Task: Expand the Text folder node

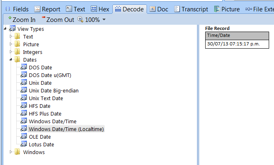Action: click(x=11, y=36)
